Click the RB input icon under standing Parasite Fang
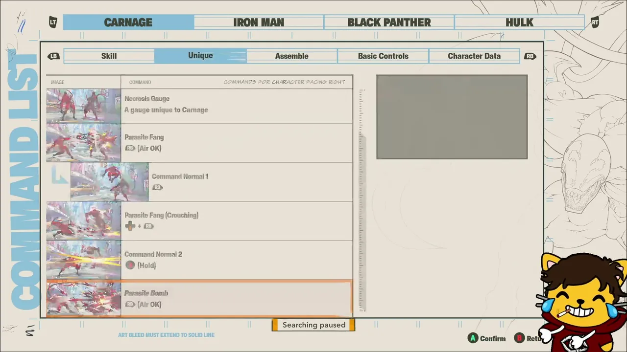The width and height of the screenshot is (627, 352). 130,148
